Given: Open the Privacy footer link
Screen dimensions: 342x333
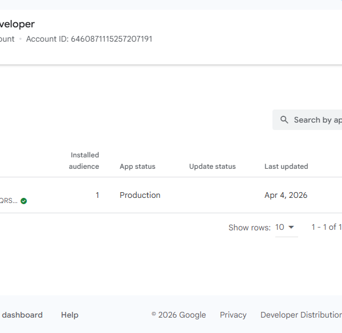Looking at the screenshot, I should coord(233,315).
